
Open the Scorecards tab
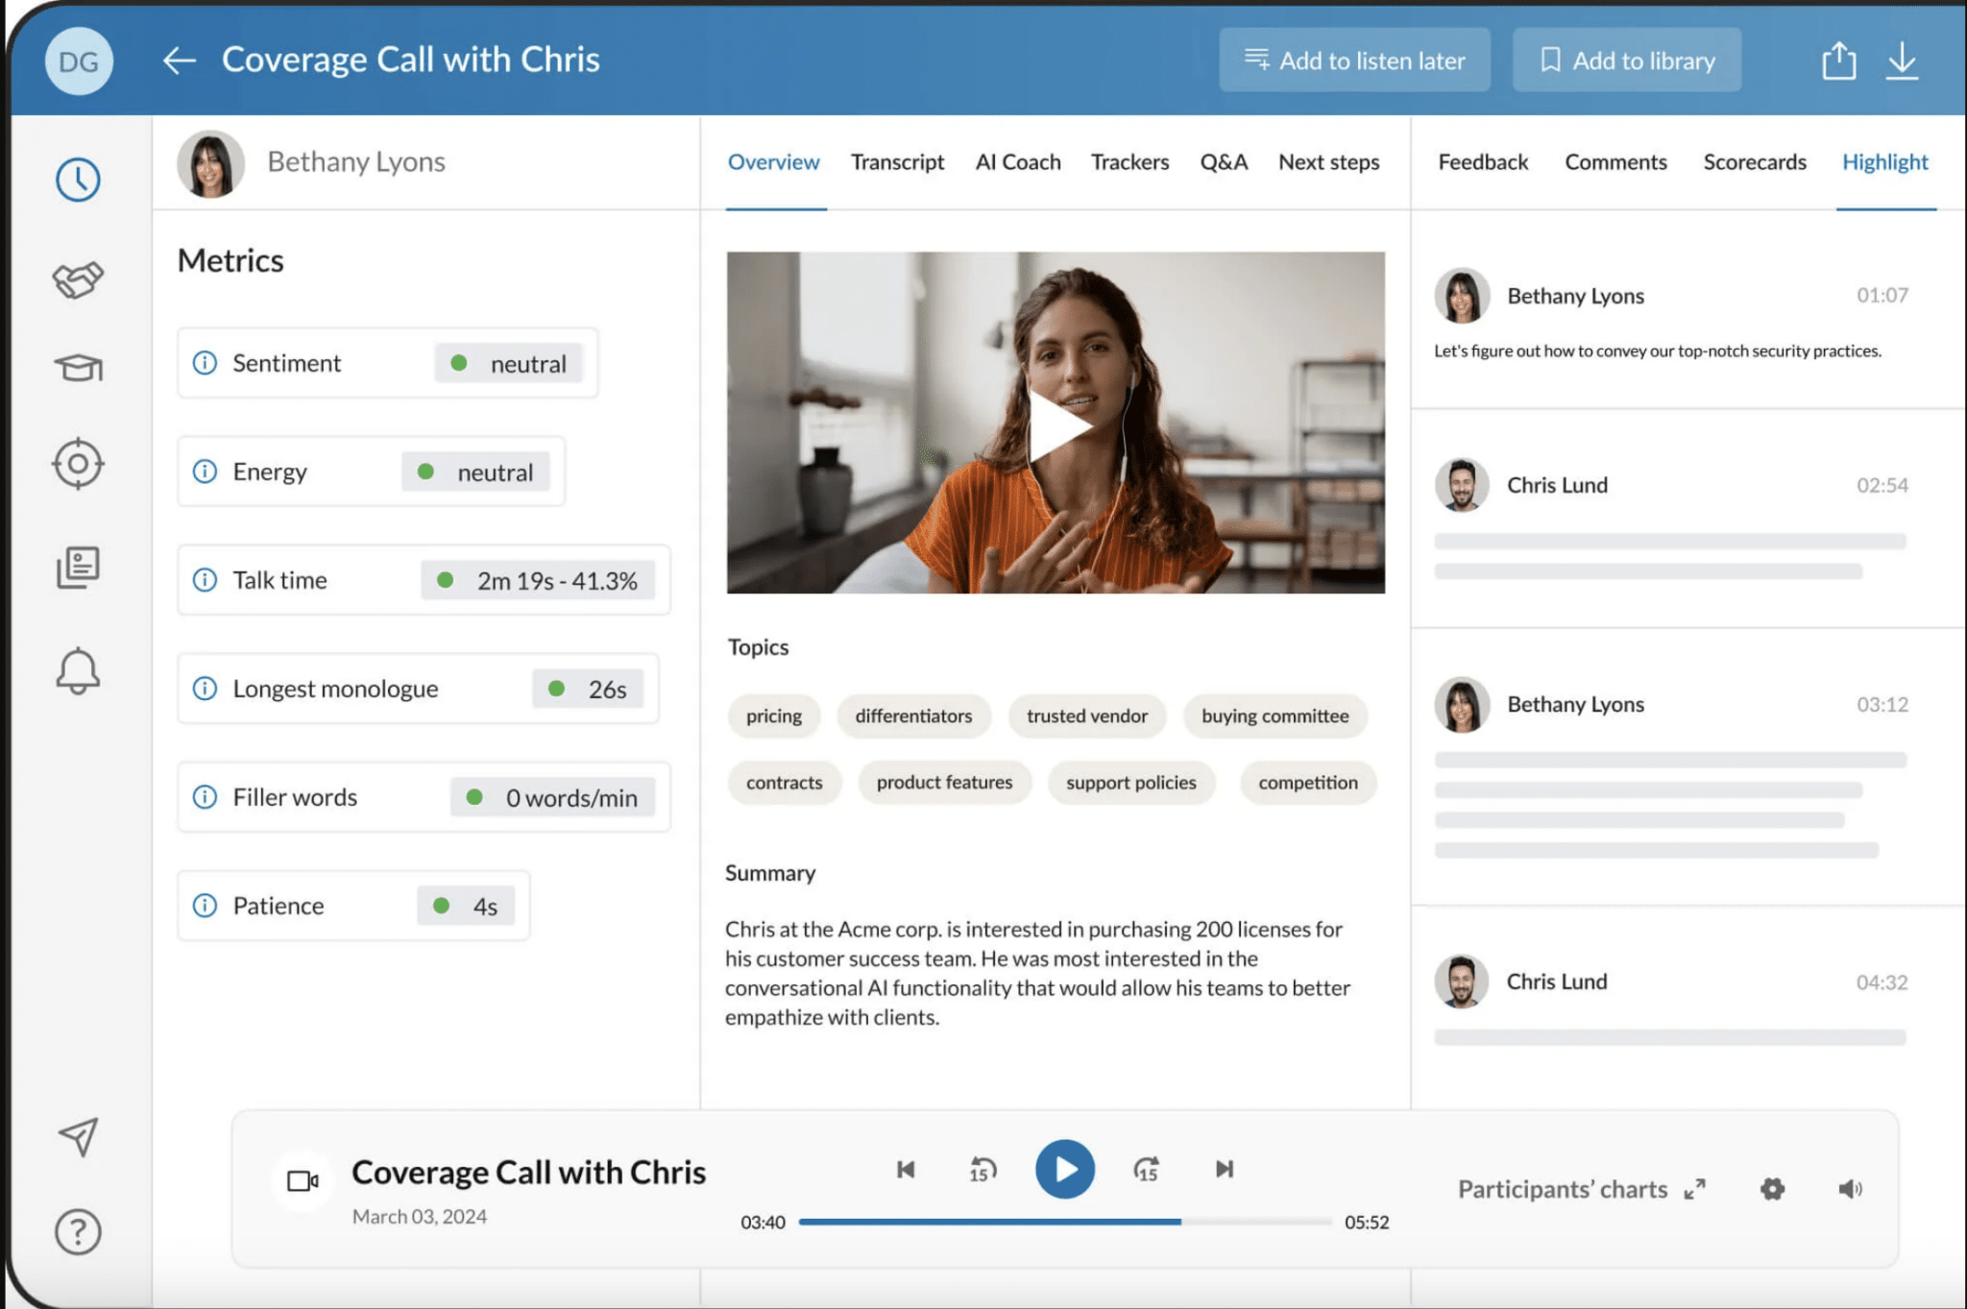(x=1754, y=162)
